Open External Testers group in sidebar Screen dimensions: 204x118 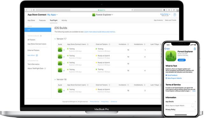click(33, 50)
